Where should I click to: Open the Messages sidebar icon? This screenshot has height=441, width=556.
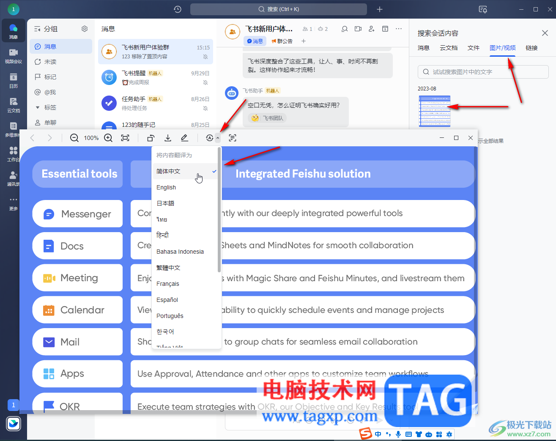[14, 31]
